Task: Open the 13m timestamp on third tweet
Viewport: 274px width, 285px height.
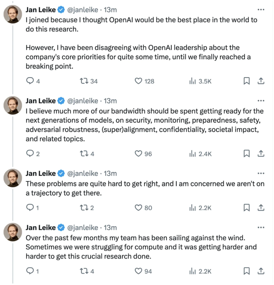Action: click(110, 173)
